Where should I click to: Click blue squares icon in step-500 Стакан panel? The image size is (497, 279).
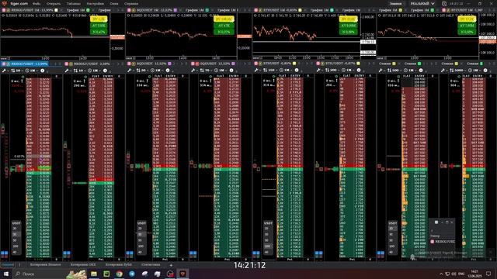point(381,253)
